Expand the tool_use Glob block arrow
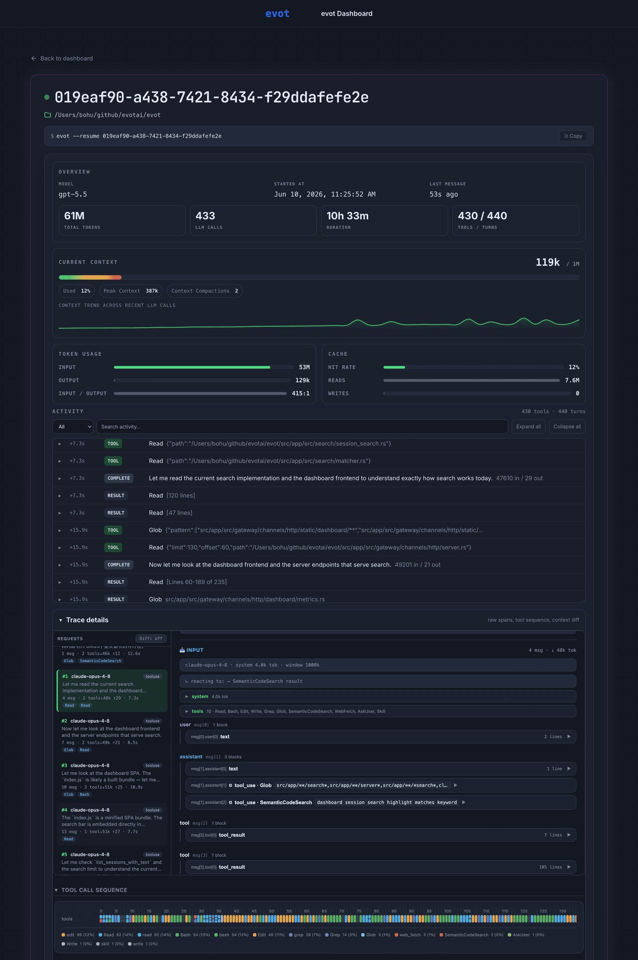The height and width of the screenshot is (960, 638). click(x=455, y=785)
